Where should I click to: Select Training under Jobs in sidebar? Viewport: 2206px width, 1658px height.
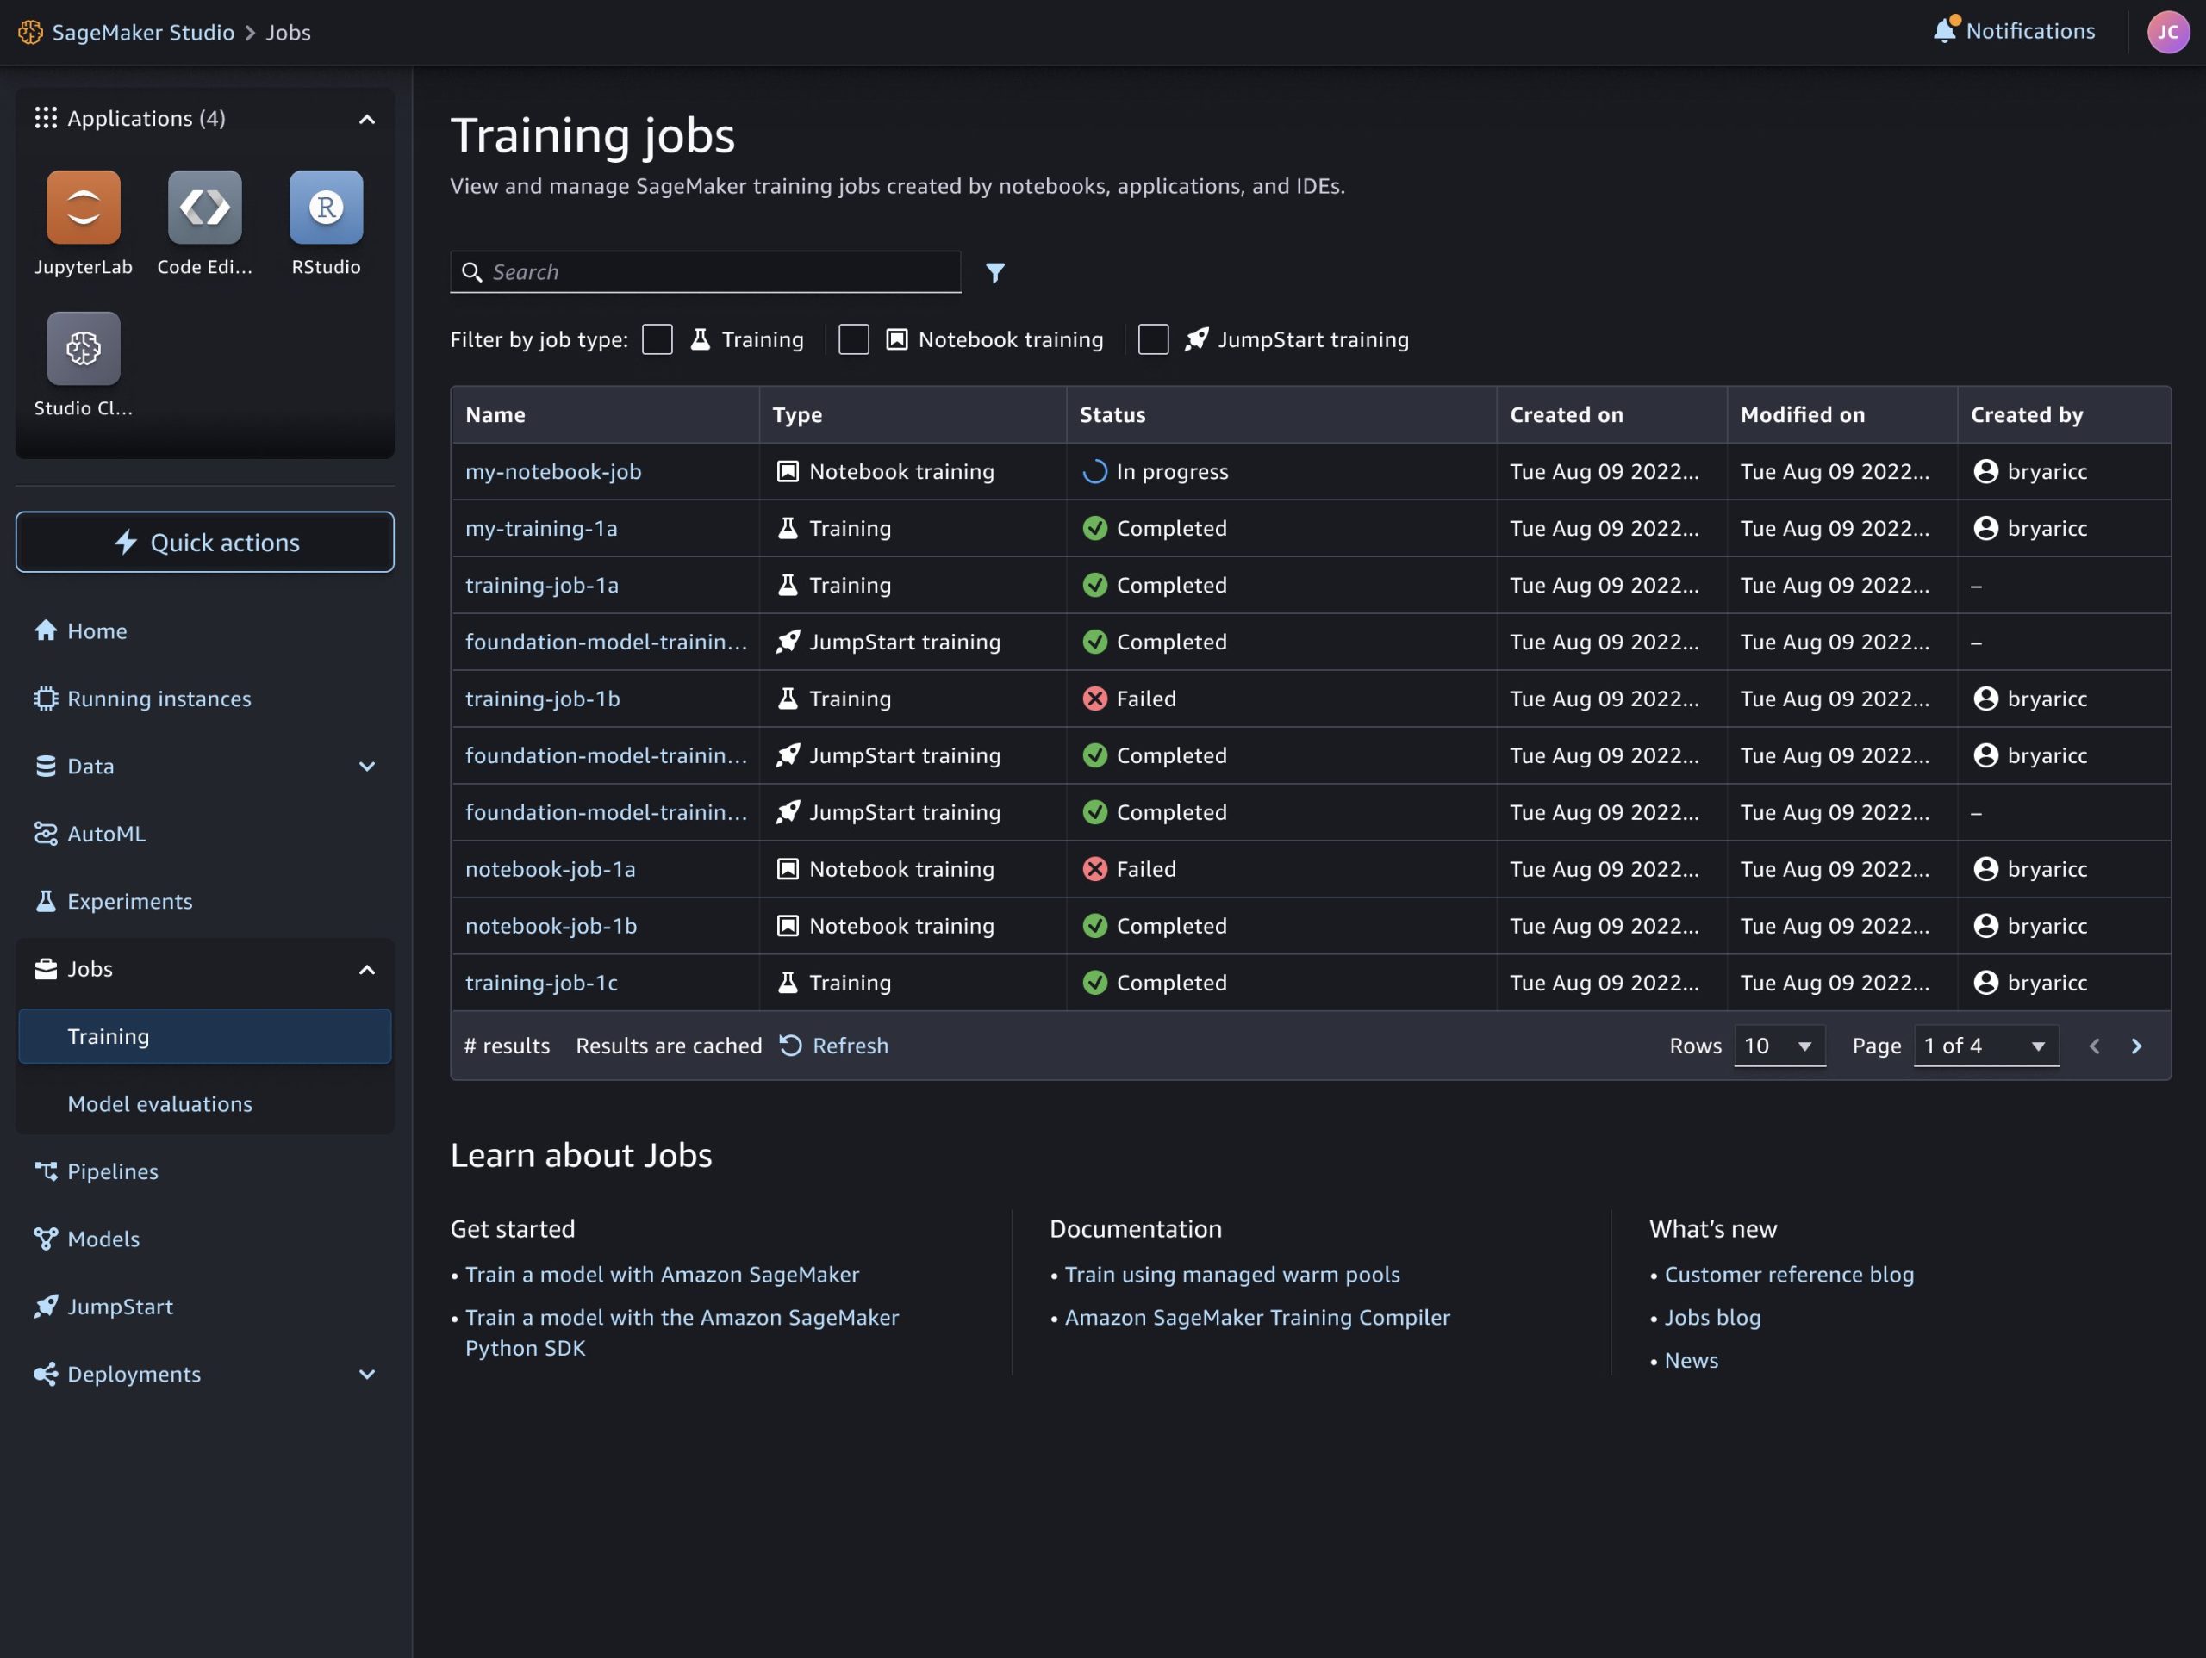[204, 1036]
